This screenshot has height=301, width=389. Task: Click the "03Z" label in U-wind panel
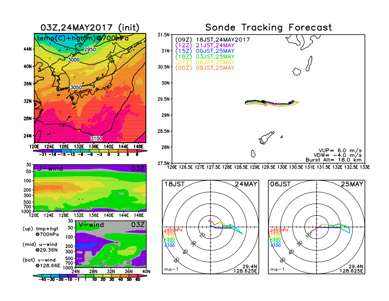(138, 168)
